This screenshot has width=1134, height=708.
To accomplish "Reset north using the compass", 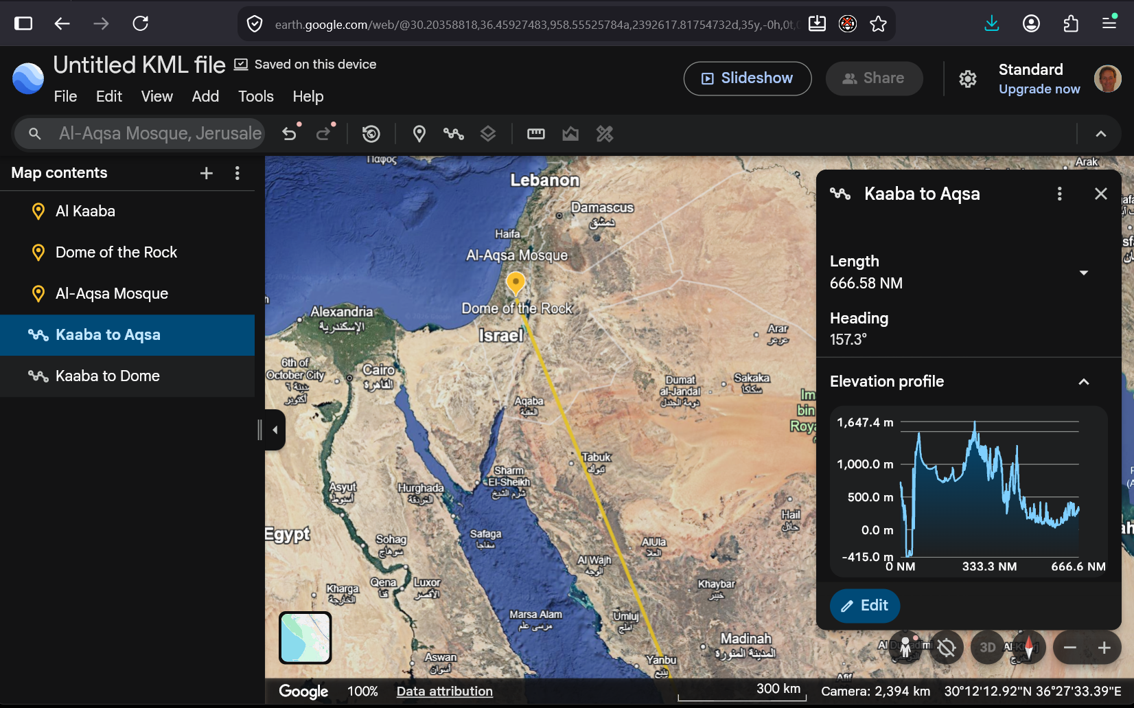I will [x=1028, y=647].
